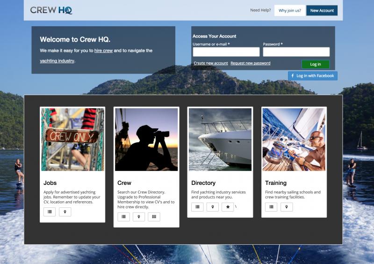Click the Need Help? link

(260, 10)
